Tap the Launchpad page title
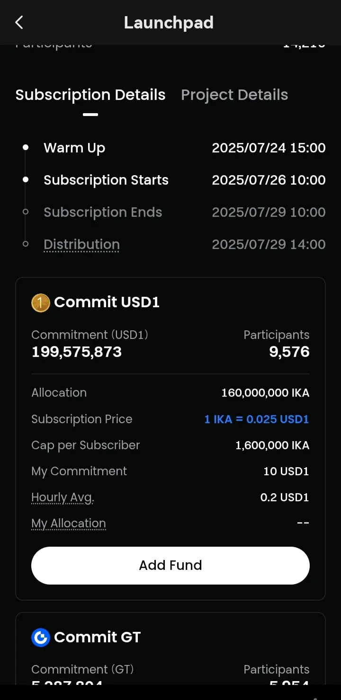This screenshot has width=341, height=700. coord(169,22)
